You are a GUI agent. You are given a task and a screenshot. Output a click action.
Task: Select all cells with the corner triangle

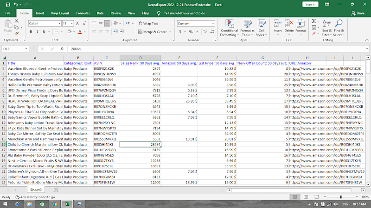(4, 58)
